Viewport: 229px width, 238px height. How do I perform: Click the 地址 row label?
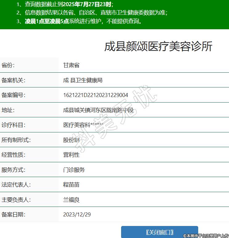pos(8,110)
